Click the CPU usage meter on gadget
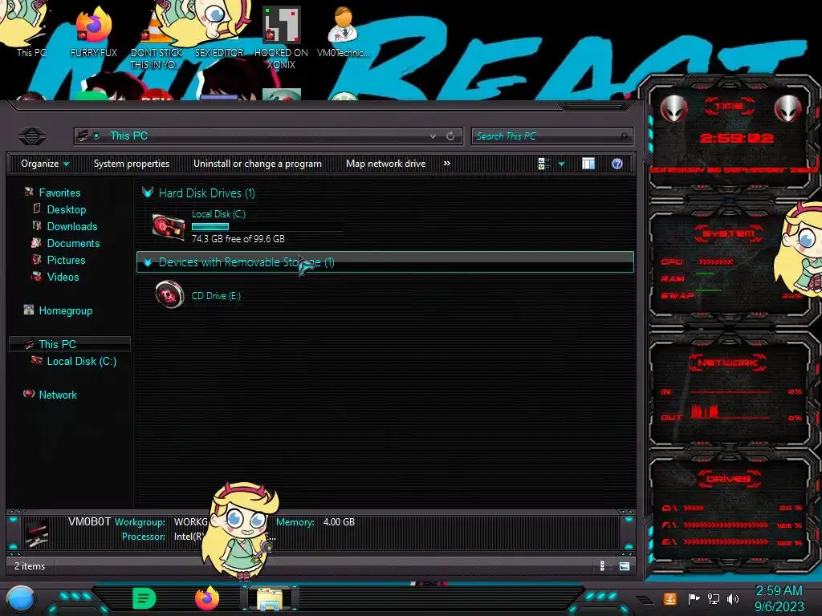The image size is (822, 616). click(x=715, y=261)
